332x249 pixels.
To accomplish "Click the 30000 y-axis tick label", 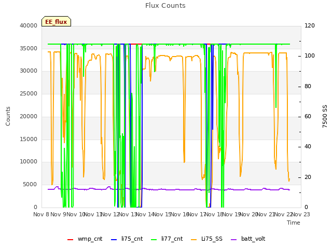I will pyautogui.click(x=29, y=71).
